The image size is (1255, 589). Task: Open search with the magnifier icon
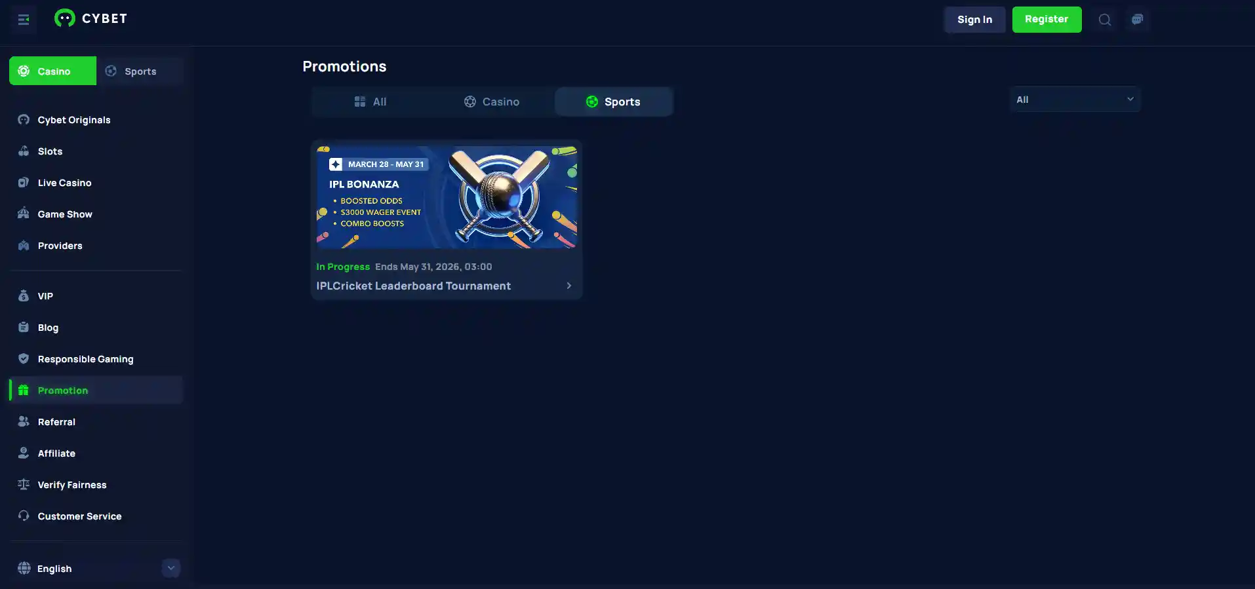point(1105,20)
